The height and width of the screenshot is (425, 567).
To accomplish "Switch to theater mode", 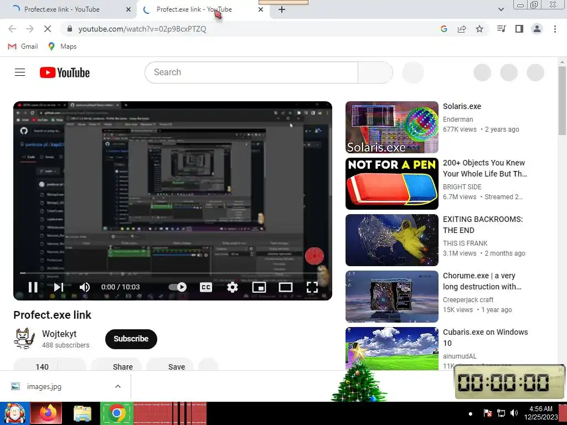I will tap(285, 287).
